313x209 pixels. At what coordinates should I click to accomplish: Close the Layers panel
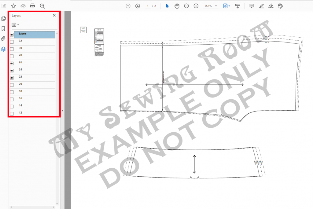click(x=54, y=15)
